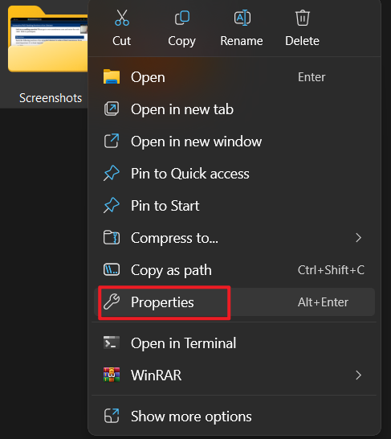Select Open in Terminal
This screenshot has width=391, height=439.
[234, 343]
